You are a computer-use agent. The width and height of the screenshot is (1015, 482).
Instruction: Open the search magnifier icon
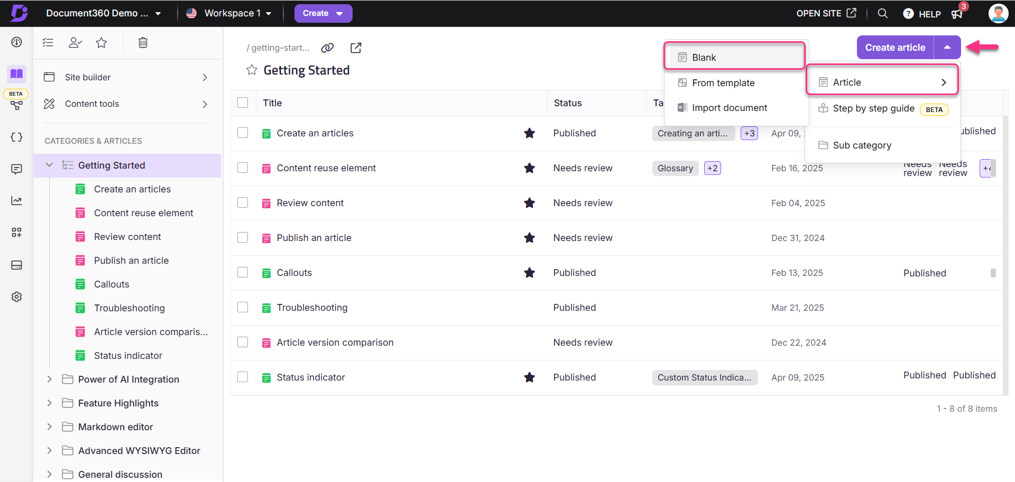pyautogui.click(x=882, y=13)
